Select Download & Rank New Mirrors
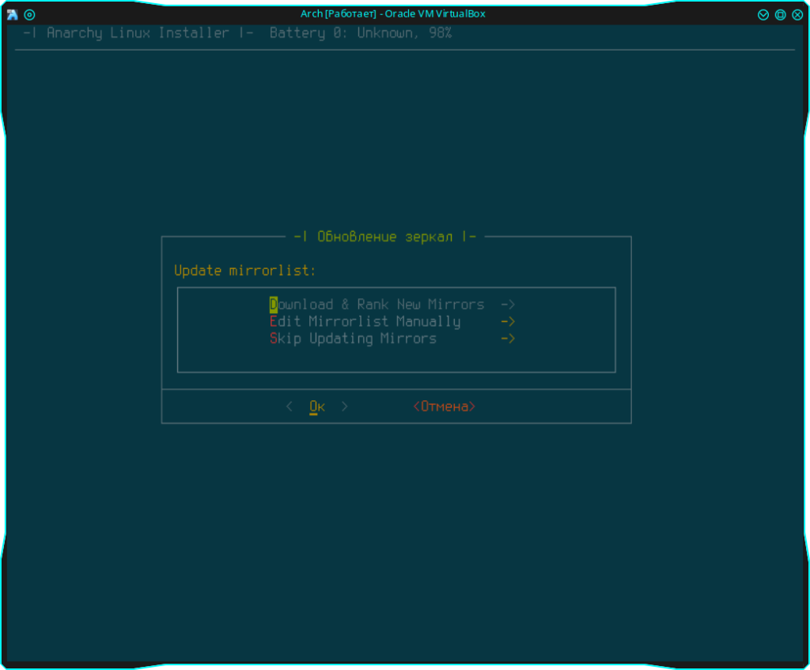 point(377,305)
